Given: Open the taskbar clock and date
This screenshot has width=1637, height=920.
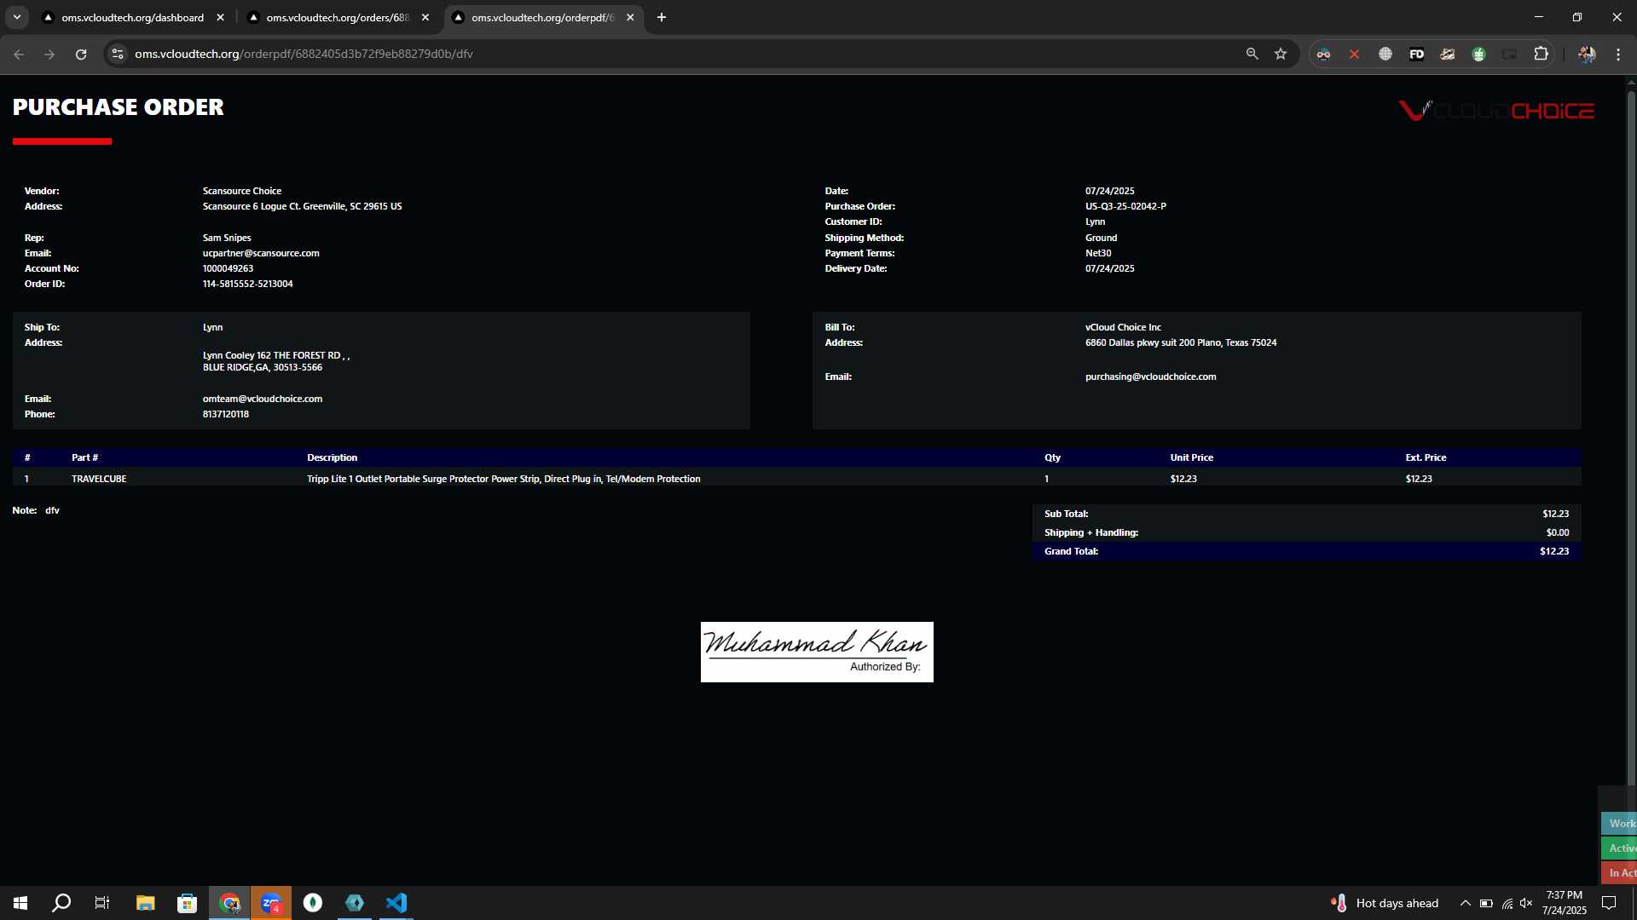Looking at the screenshot, I should pos(1564,903).
